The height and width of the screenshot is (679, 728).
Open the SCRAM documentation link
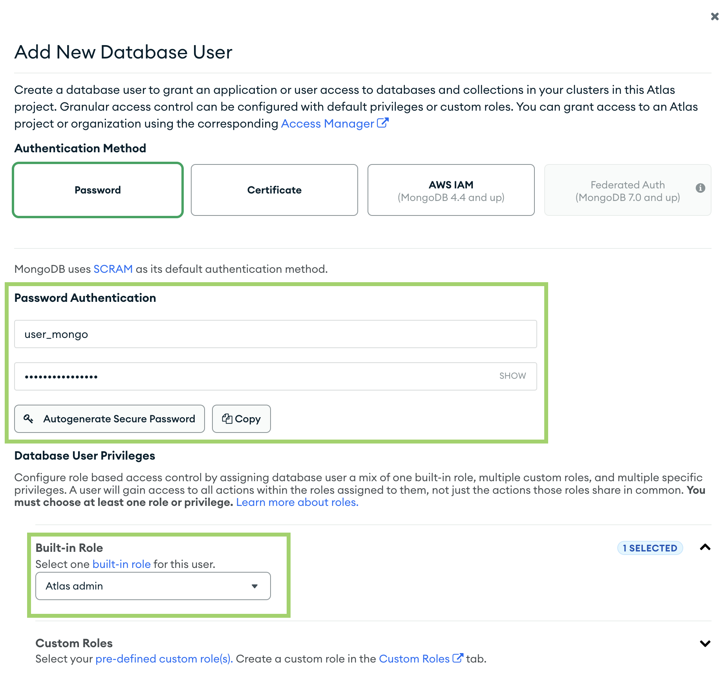pyautogui.click(x=113, y=269)
